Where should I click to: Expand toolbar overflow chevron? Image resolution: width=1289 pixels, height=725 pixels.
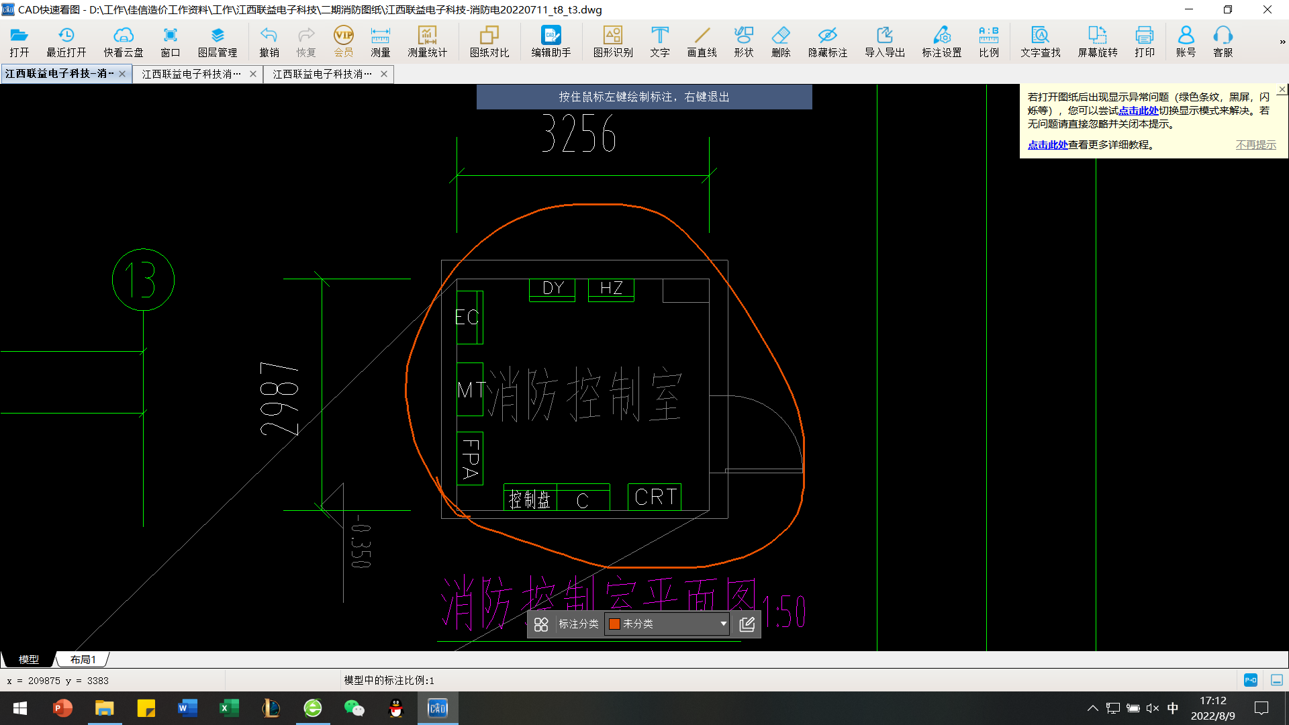click(1282, 42)
